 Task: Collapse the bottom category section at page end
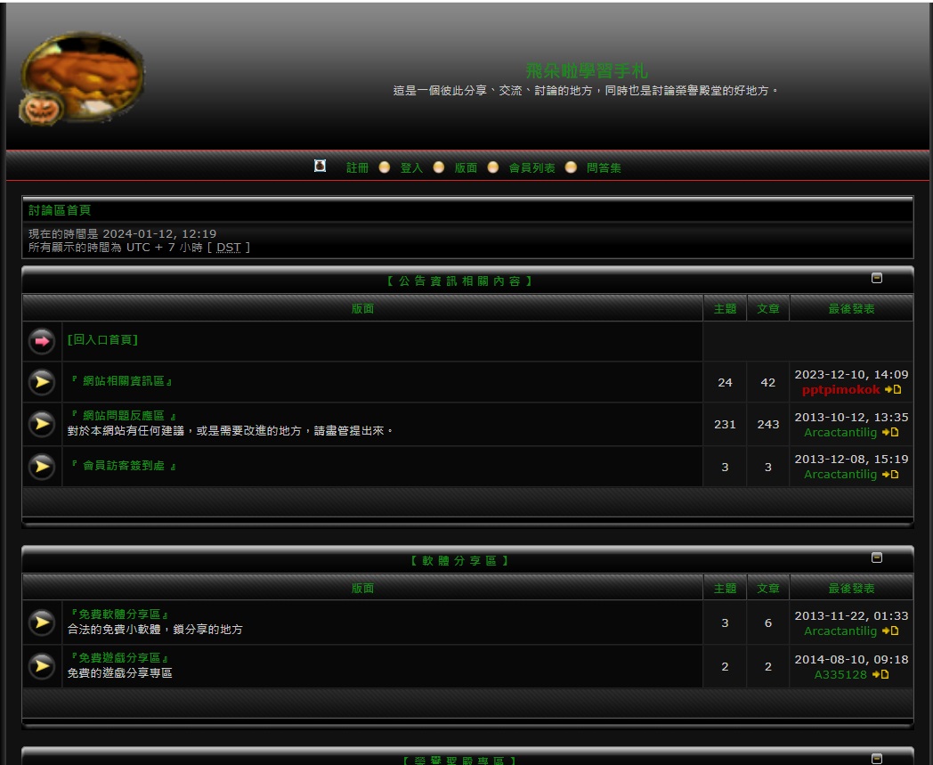(x=877, y=759)
